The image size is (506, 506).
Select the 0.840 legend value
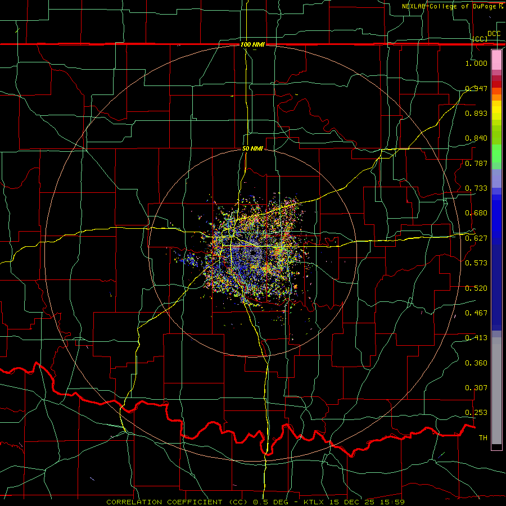tap(476, 138)
